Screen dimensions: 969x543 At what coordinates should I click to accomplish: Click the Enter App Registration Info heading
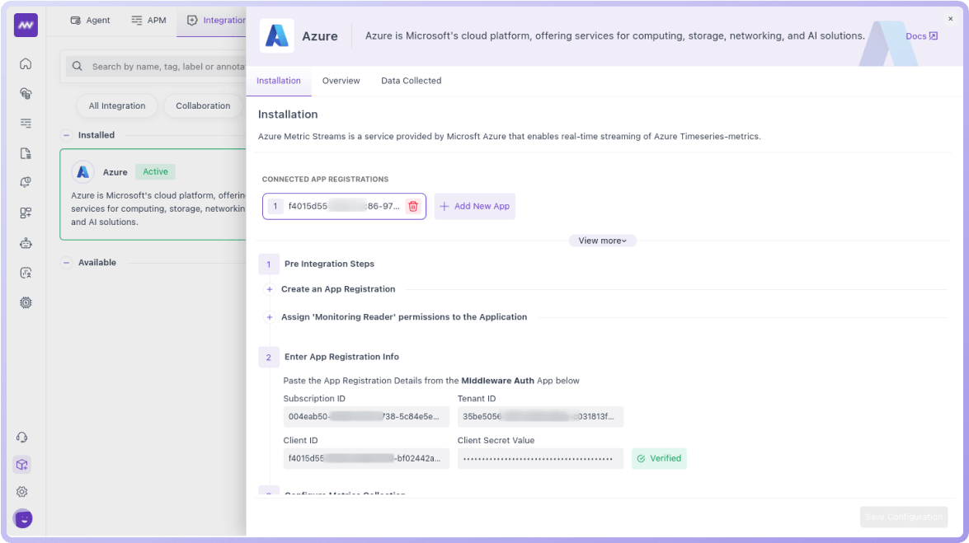coord(341,357)
